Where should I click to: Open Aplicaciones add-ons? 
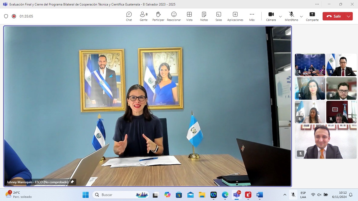(235, 16)
